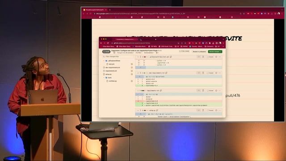Open diff view settings gear dropdown
Screen dimensions: 286x161
pyautogui.click(x=157, y=53)
